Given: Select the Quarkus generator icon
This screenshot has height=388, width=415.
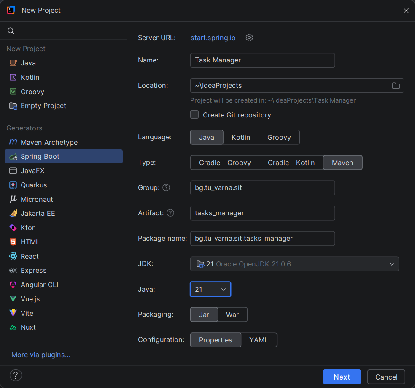Looking at the screenshot, I should [13, 185].
